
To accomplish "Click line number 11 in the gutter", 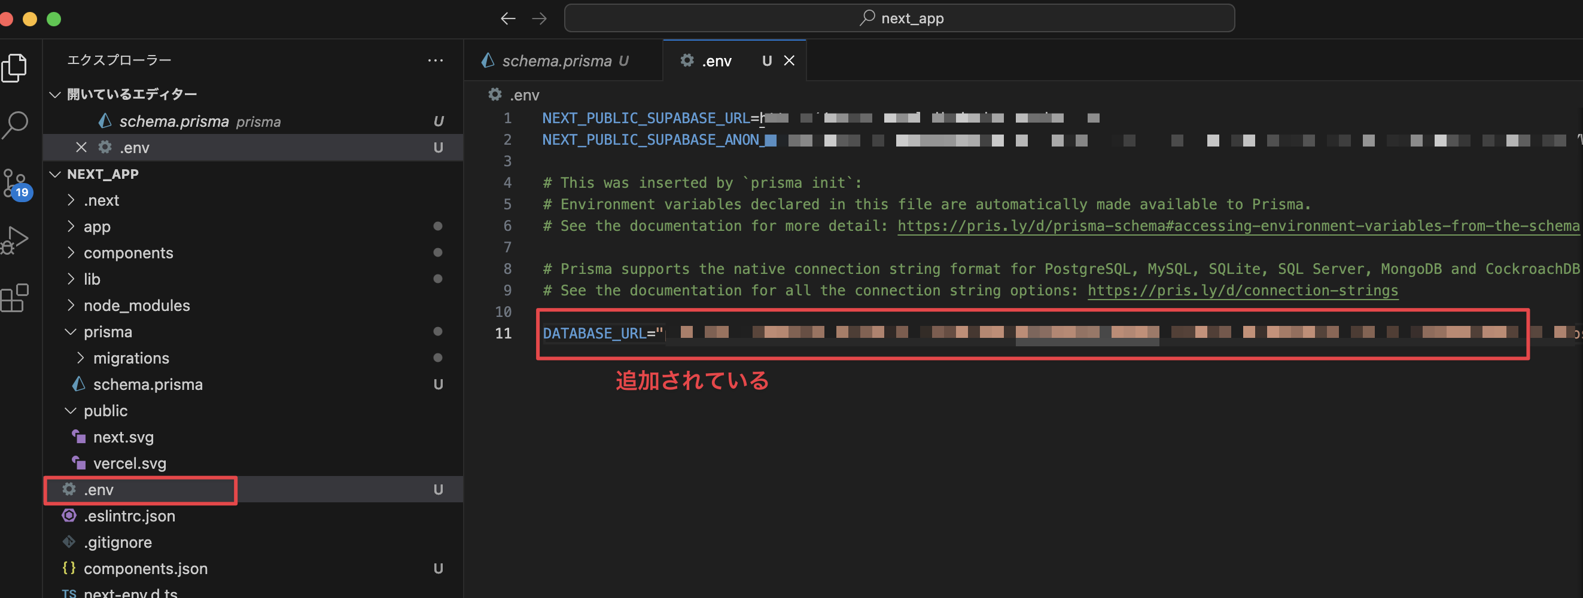I will (x=503, y=333).
